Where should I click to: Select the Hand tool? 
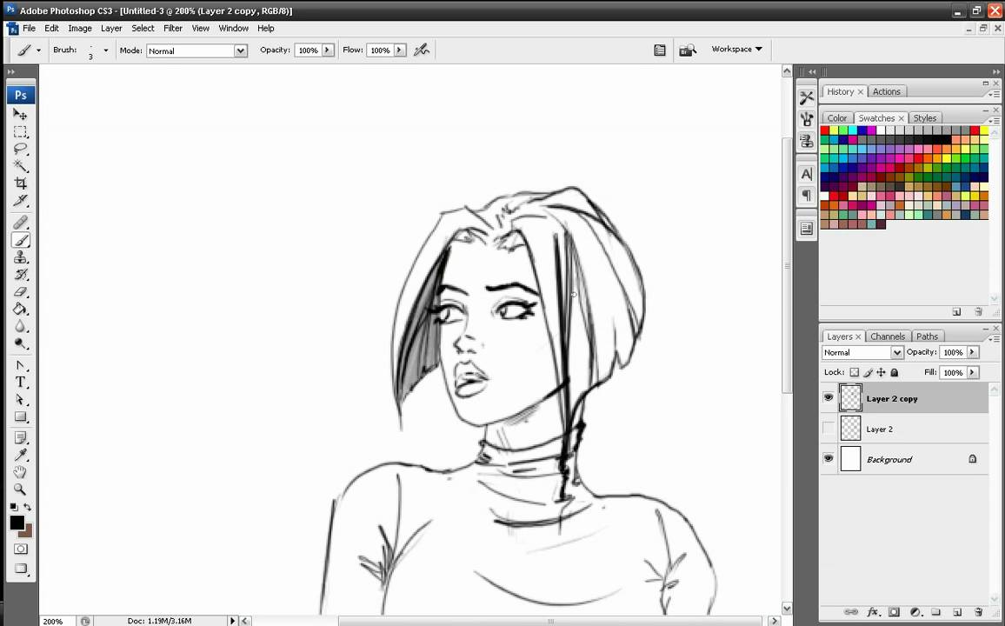[x=21, y=472]
